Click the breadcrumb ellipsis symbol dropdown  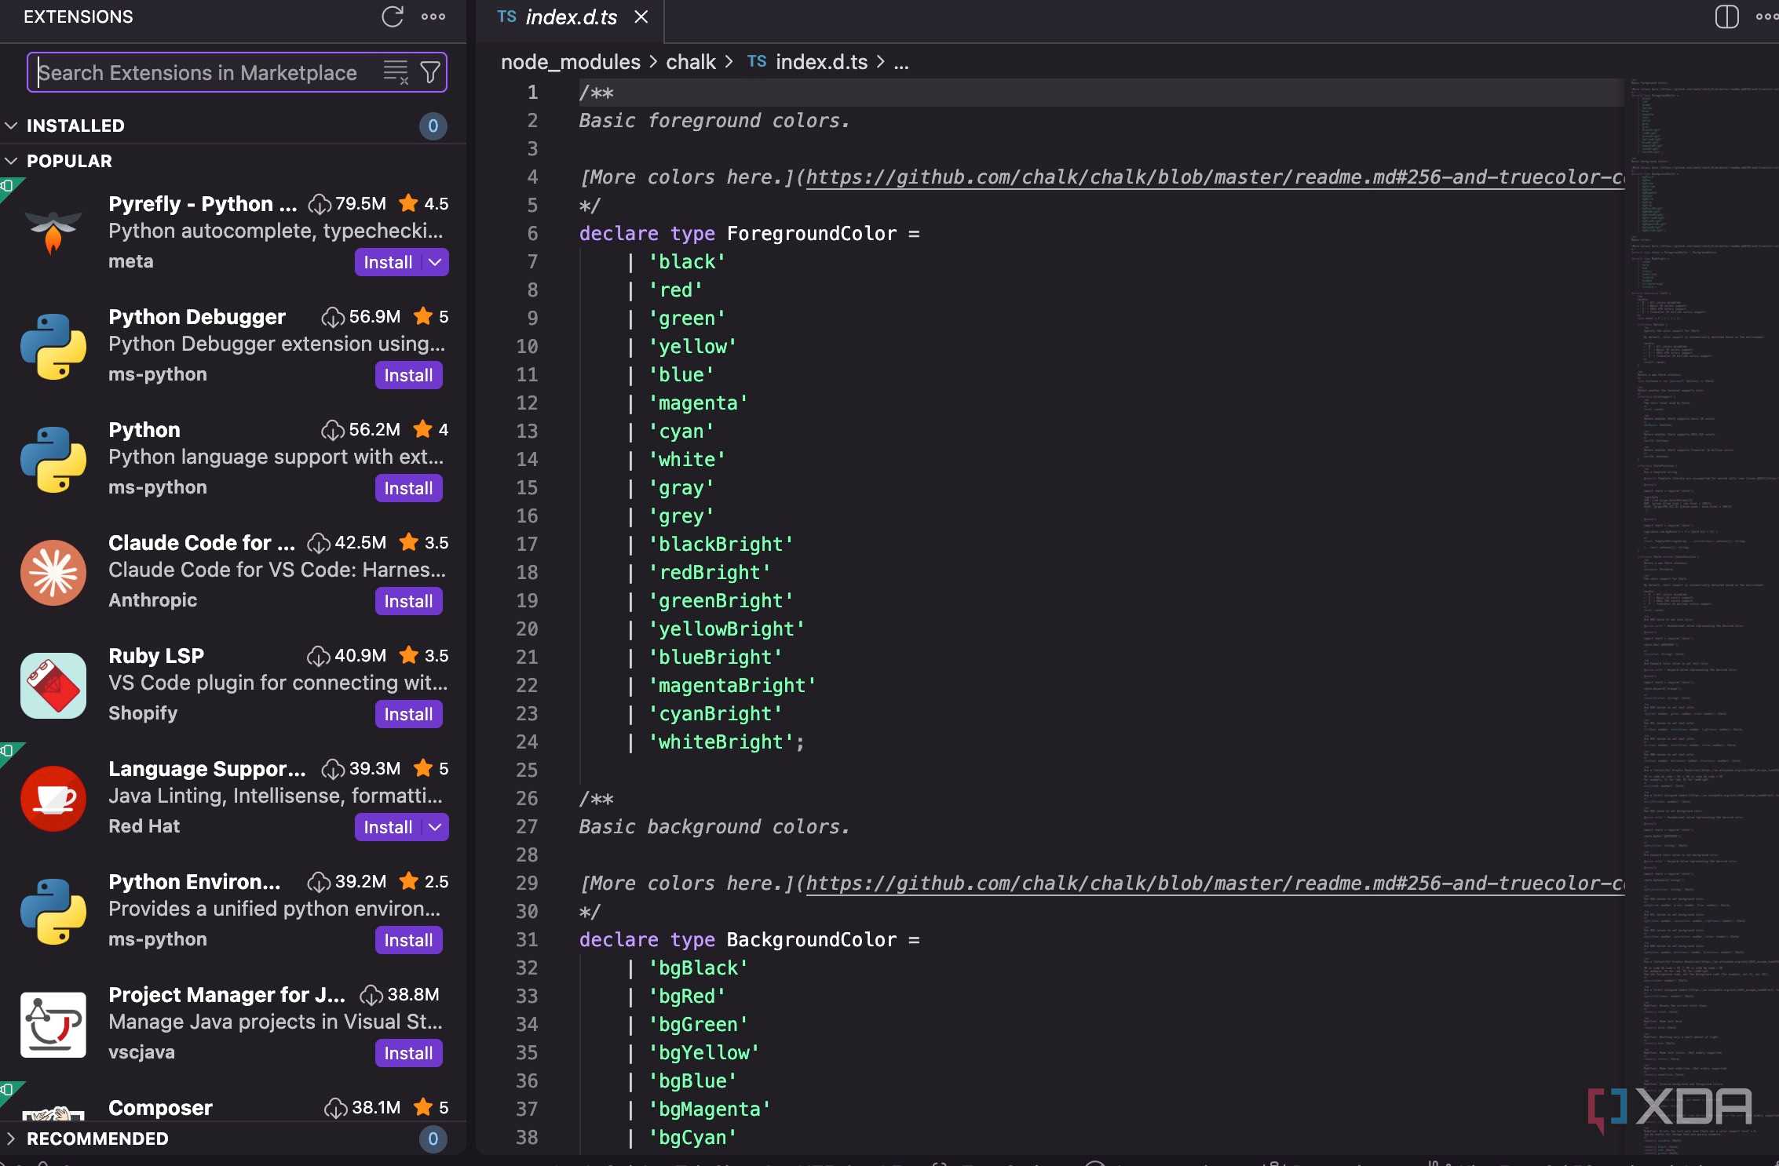pyautogui.click(x=901, y=62)
